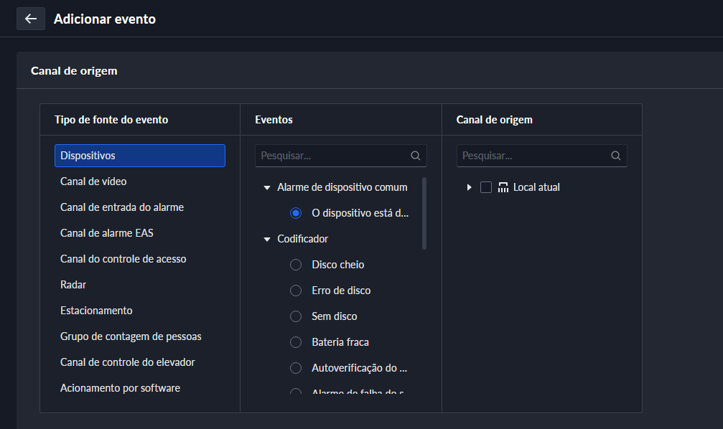
Task: Select the Erro de disco radio button
Action: pyautogui.click(x=296, y=291)
